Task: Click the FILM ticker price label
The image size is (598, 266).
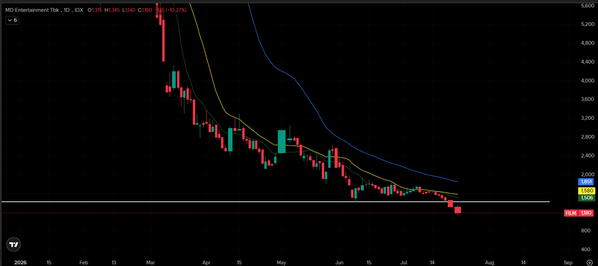Action: [571, 213]
